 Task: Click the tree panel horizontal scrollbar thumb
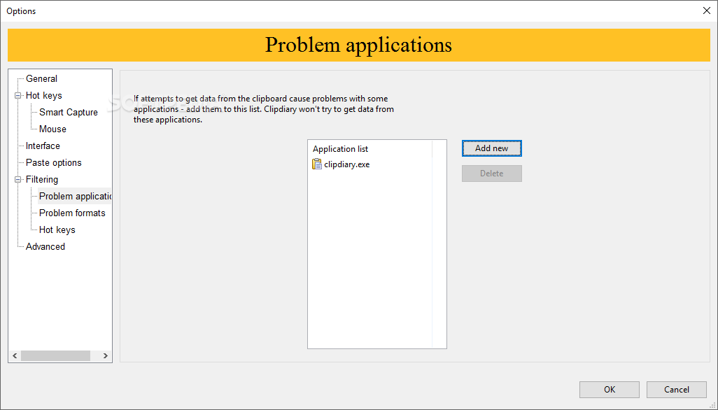[x=55, y=355]
